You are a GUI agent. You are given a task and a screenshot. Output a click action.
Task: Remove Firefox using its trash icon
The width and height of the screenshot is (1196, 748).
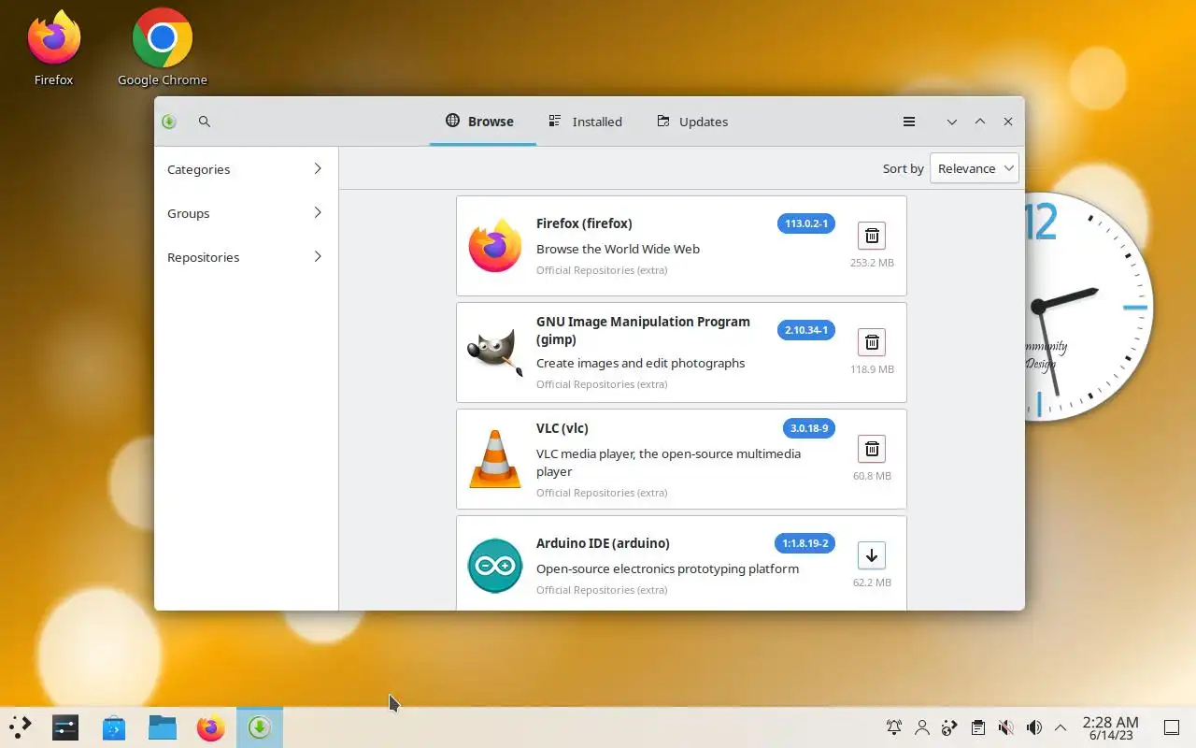871,236
